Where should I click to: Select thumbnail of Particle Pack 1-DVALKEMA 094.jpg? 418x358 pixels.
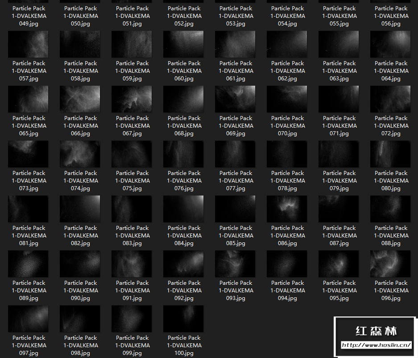pos(287,264)
